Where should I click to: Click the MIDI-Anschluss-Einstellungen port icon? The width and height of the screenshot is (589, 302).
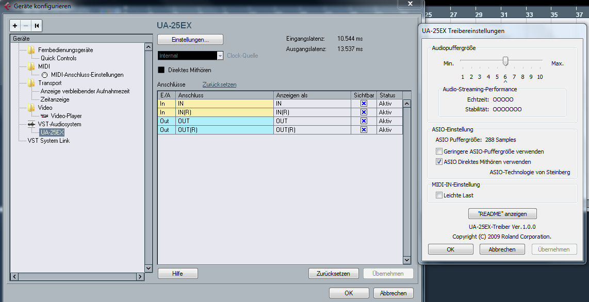[x=45, y=75]
